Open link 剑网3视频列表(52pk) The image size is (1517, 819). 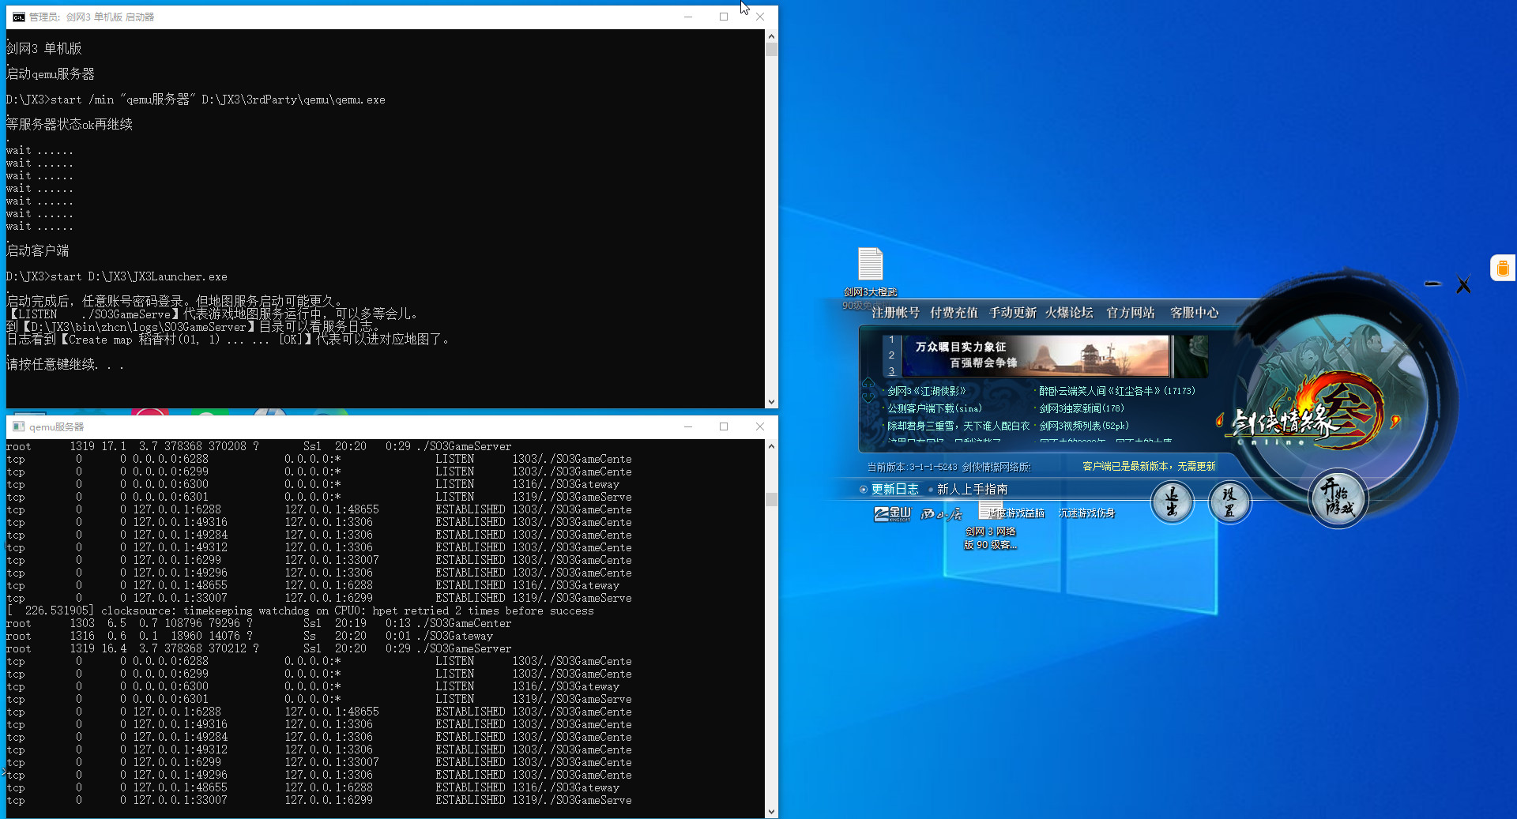tap(1083, 426)
